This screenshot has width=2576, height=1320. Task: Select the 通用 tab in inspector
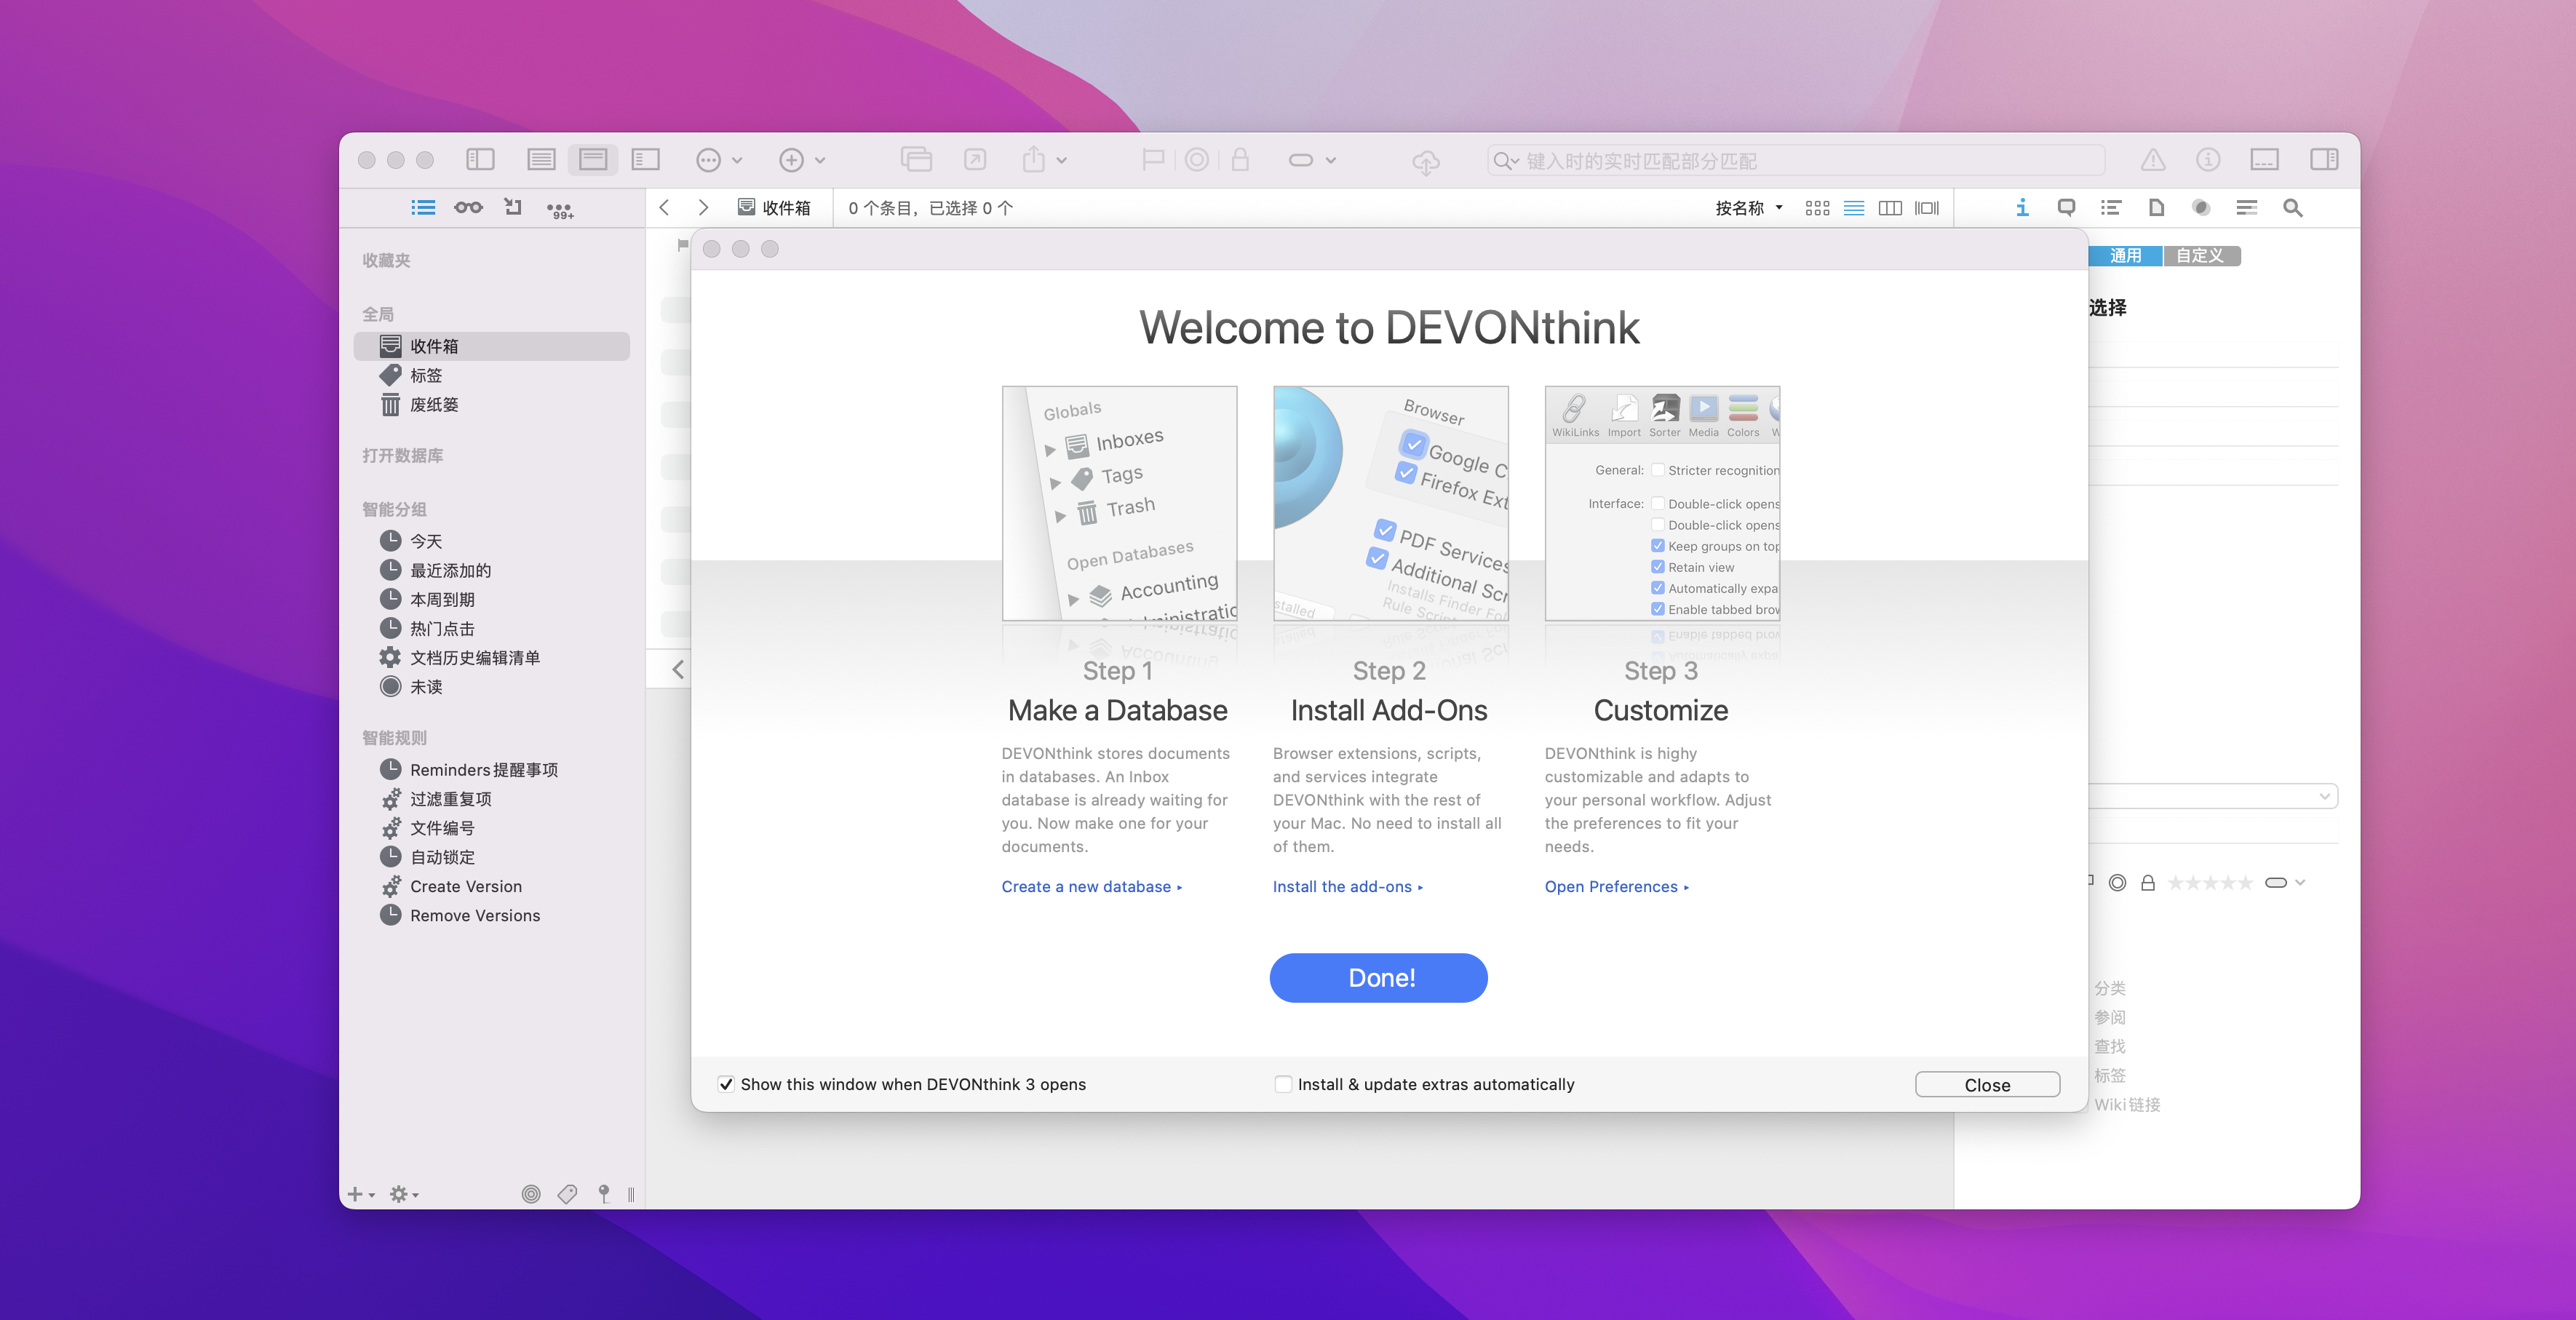click(2125, 256)
